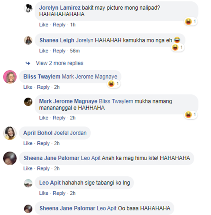Open the haha reaction on Shanea Leigh's comment
211x215 pixels.
[178, 48]
